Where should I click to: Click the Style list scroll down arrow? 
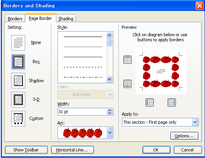tap(109, 79)
